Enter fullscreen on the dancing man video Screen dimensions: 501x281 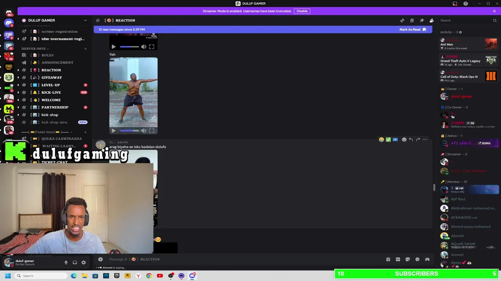(x=151, y=131)
